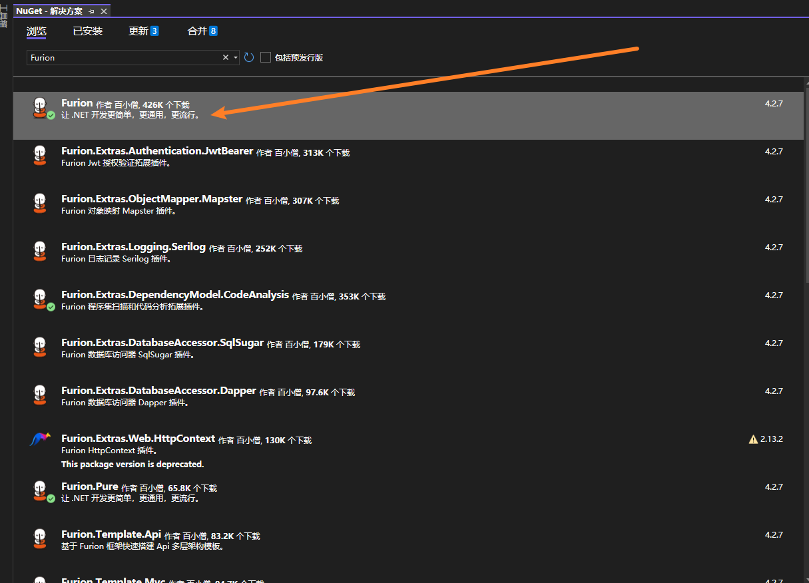Select the Furion.Extras.Logging.Serilog package
This screenshot has height=583, width=809.
tap(133, 248)
